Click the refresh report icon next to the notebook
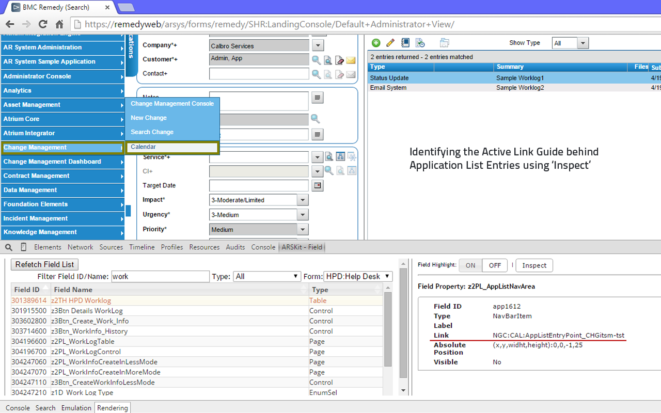 [x=419, y=43]
